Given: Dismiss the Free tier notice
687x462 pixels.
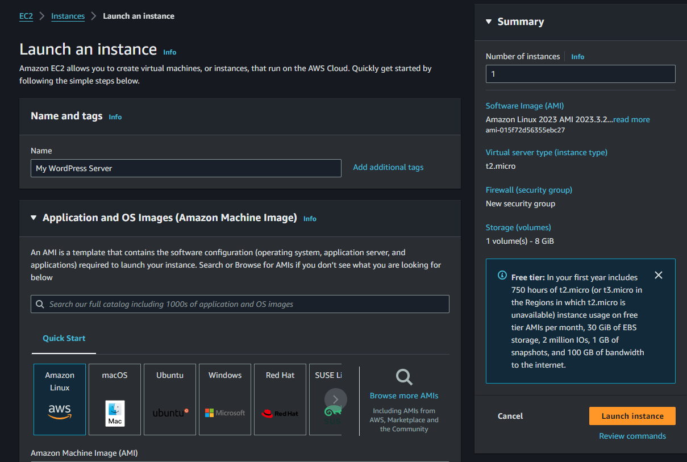Looking at the screenshot, I should click(658, 275).
